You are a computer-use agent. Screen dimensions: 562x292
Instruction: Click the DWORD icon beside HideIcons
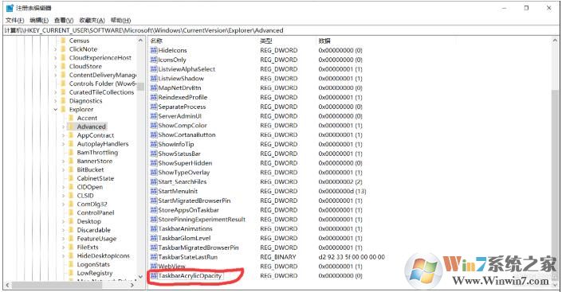click(x=154, y=50)
